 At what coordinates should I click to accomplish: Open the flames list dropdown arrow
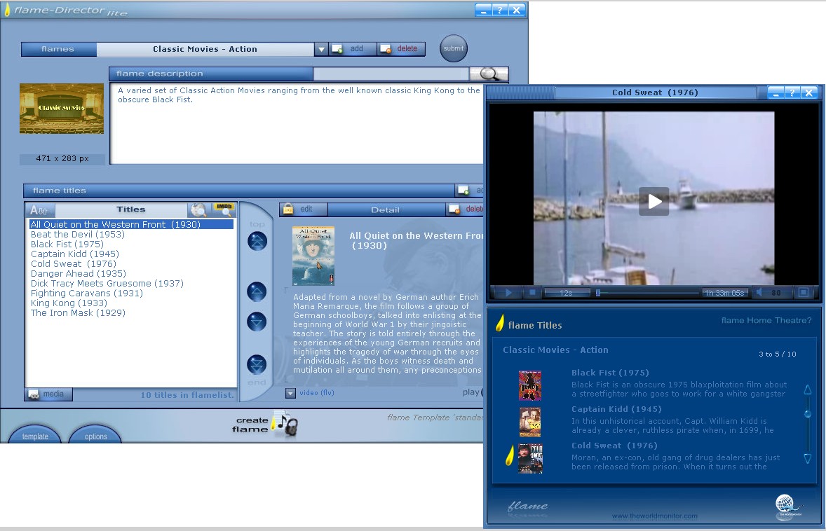tap(321, 49)
